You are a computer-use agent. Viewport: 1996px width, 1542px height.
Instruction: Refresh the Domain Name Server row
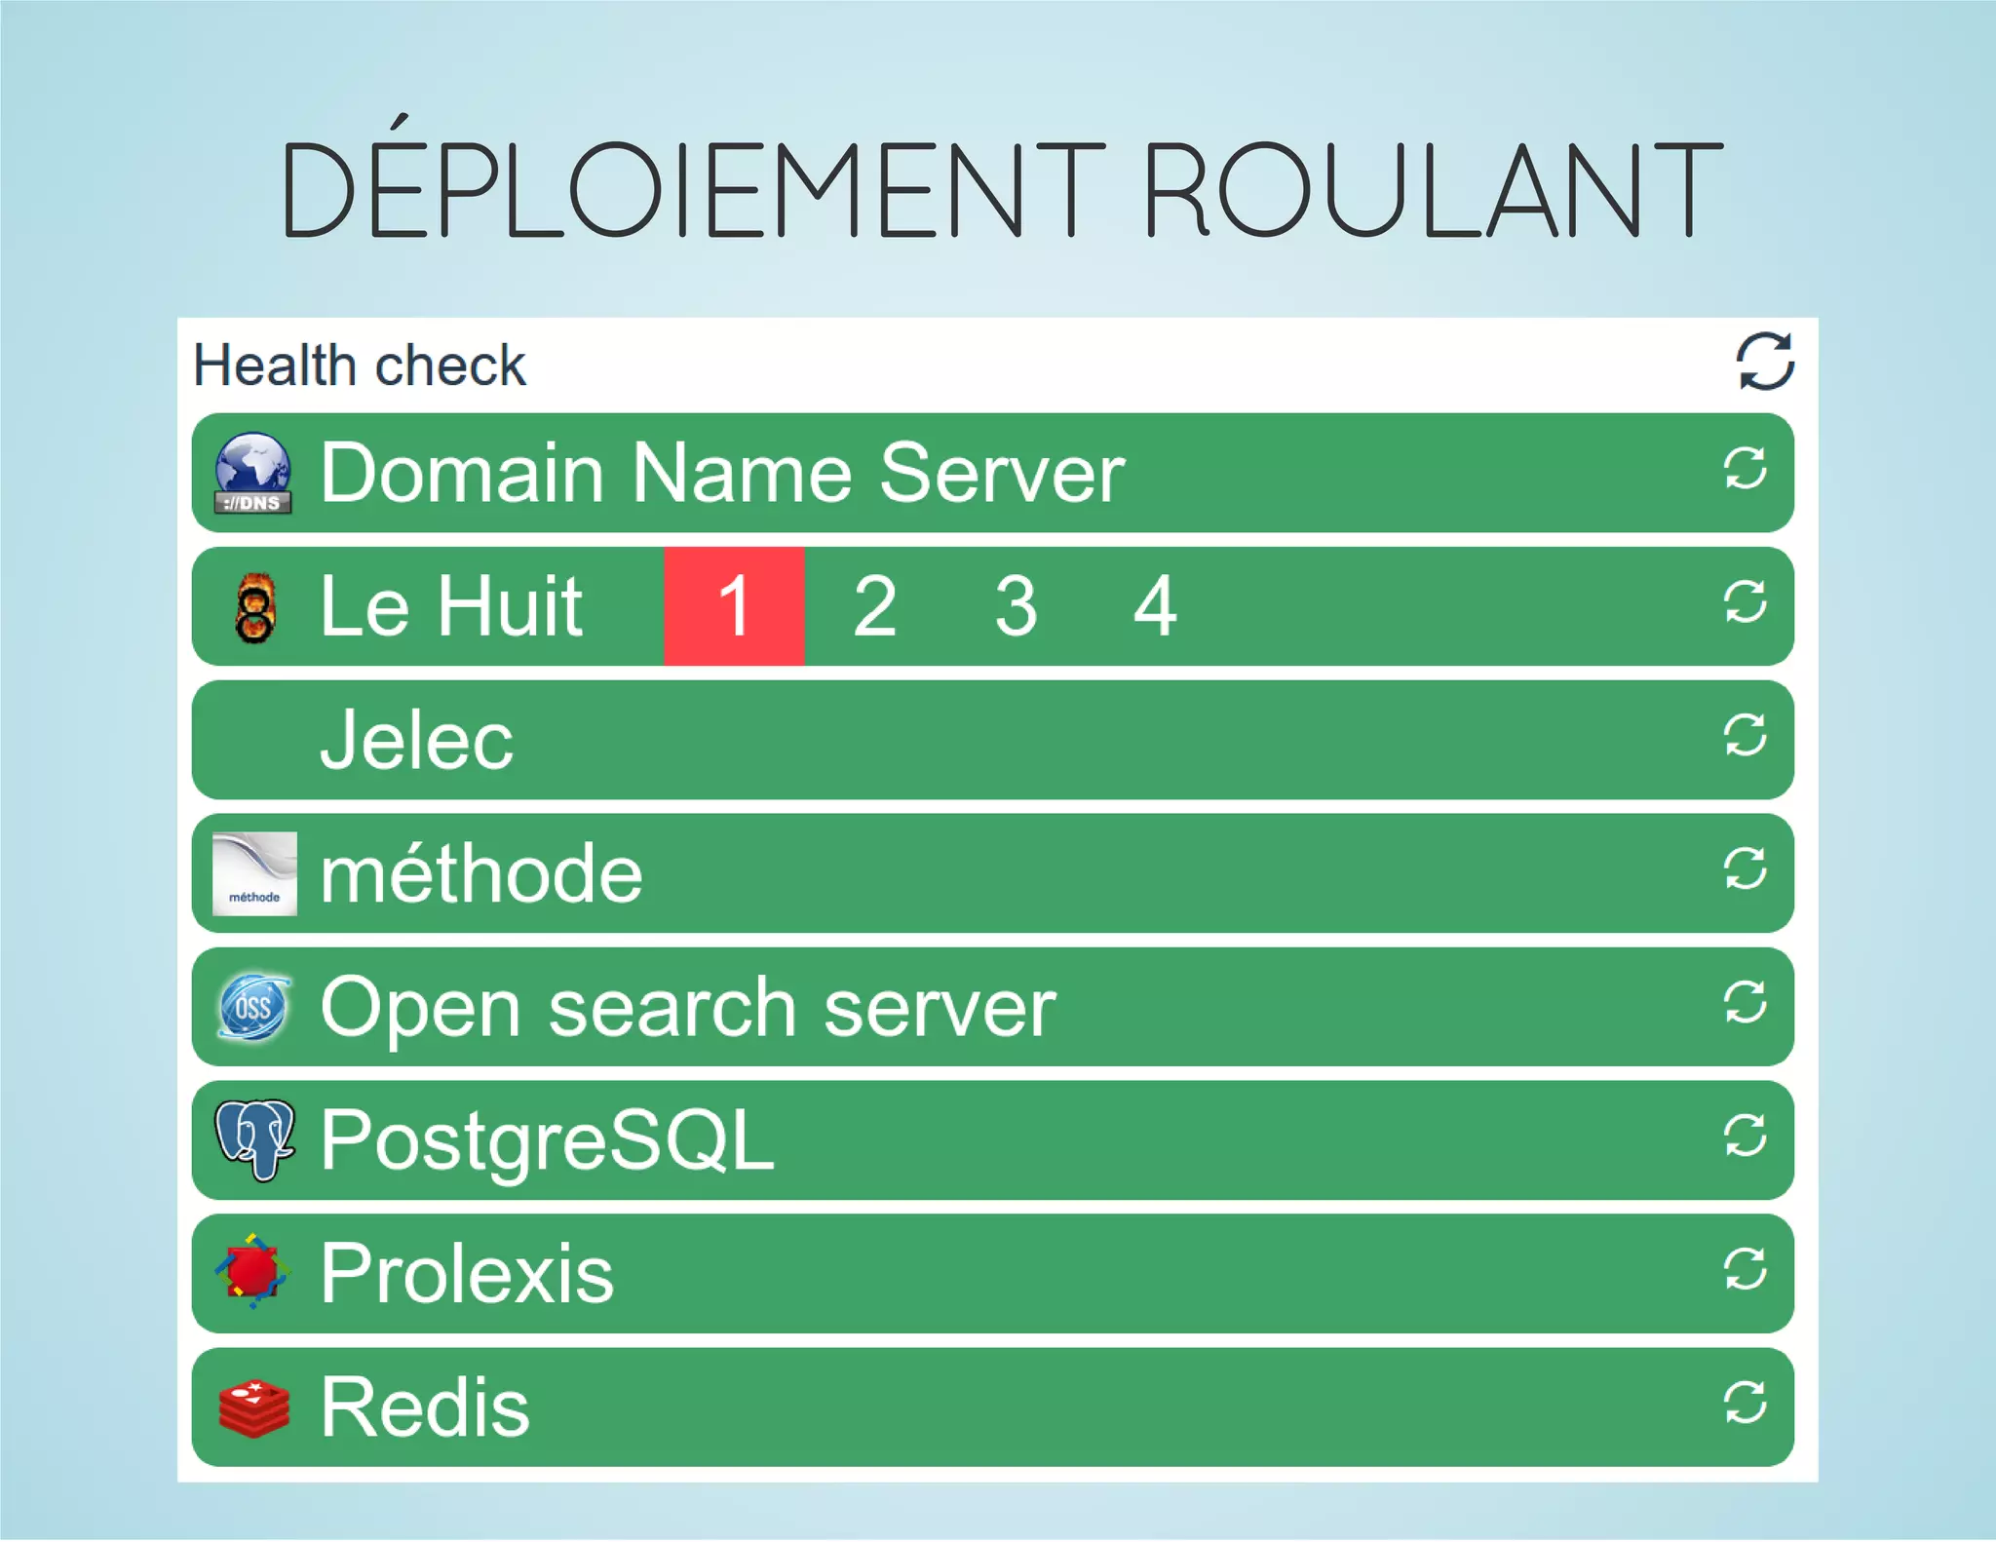tap(1745, 469)
